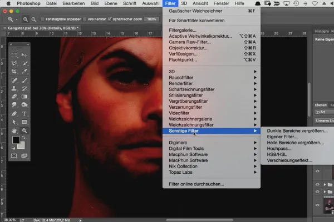Open the foreground color swatch
Viewport: 334px width, 222px height.
[16, 140]
